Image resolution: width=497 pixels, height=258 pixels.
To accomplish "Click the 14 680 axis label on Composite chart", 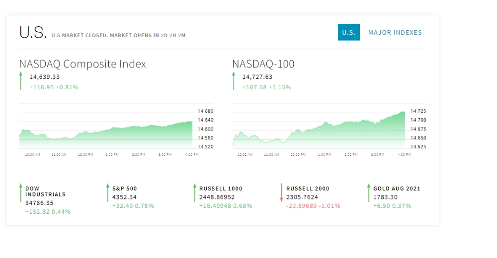I will [205, 111].
